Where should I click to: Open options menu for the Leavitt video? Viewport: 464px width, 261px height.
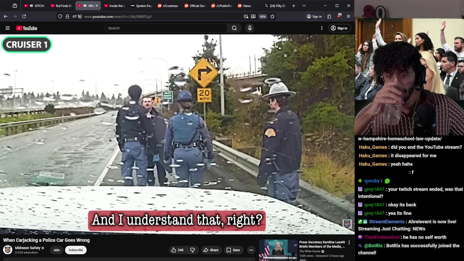point(349,243)
